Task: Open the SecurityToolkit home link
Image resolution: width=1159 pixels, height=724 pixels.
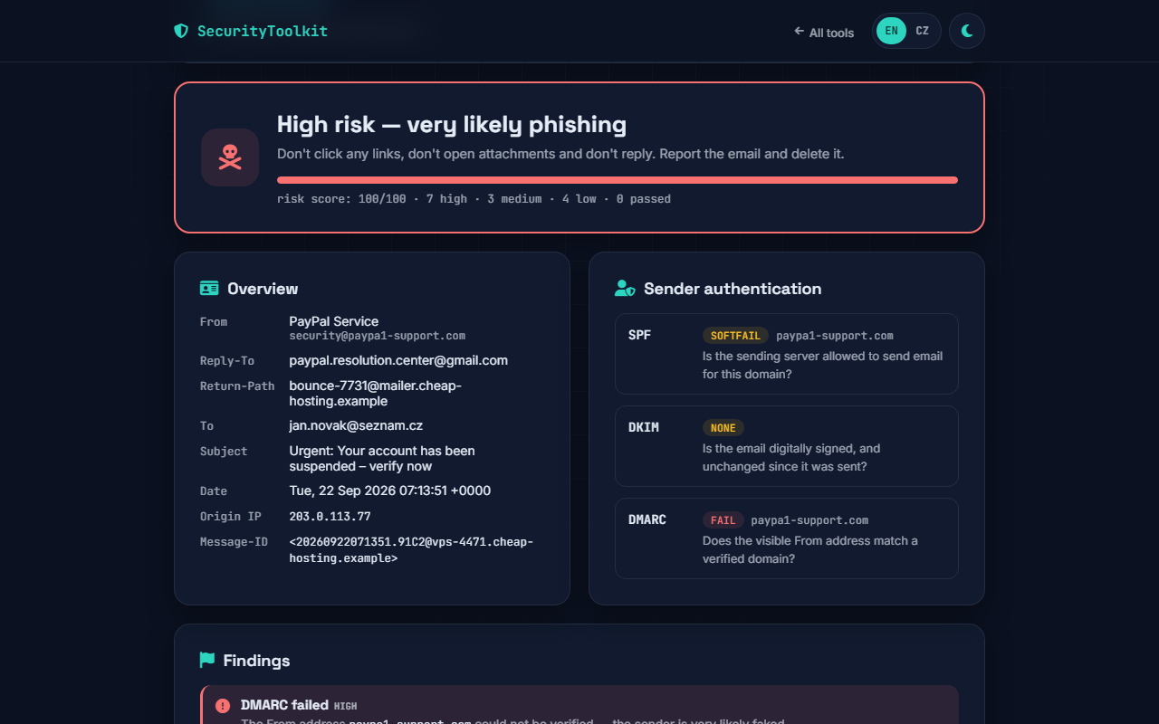Action: point(251,31)
